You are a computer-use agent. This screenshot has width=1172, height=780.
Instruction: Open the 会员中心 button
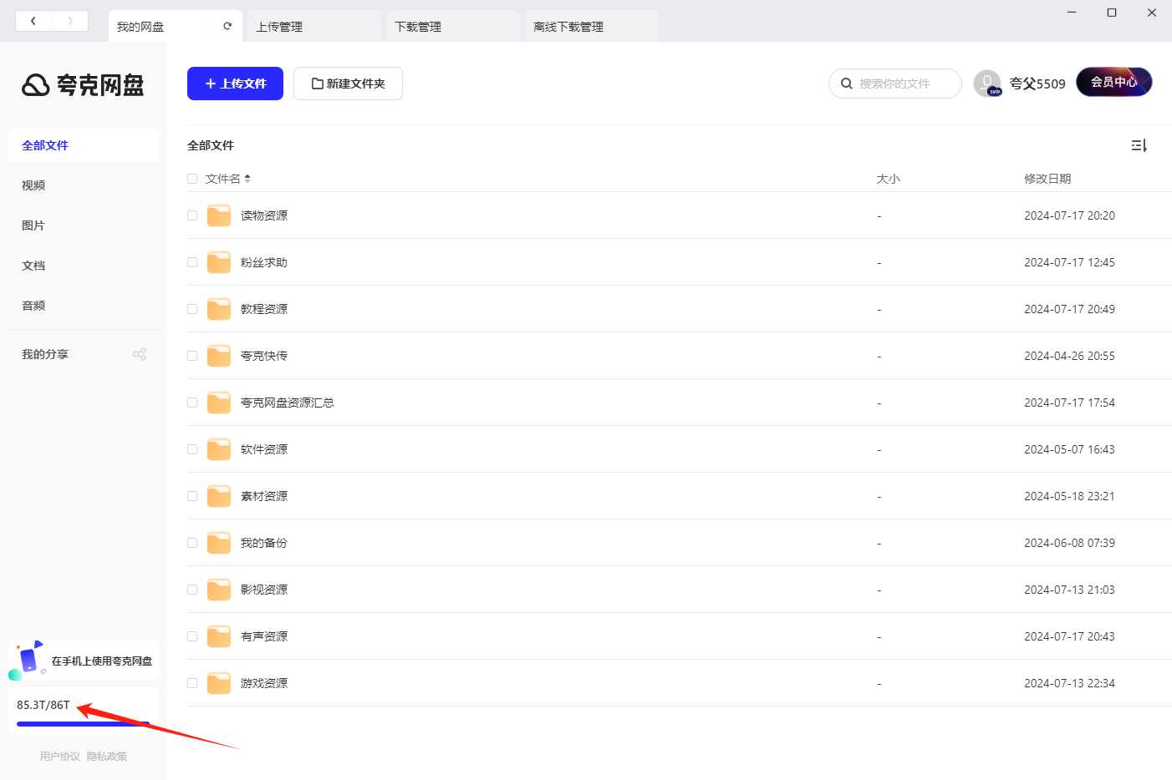coord(1113,82)
